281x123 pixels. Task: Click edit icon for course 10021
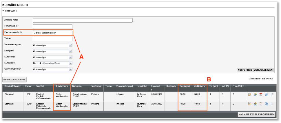pos(250,94)
